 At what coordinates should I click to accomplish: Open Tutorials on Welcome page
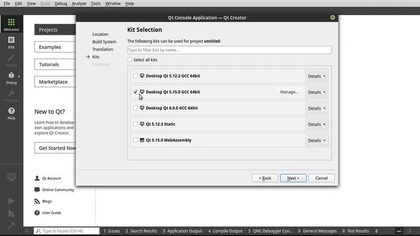coord(55,64)
